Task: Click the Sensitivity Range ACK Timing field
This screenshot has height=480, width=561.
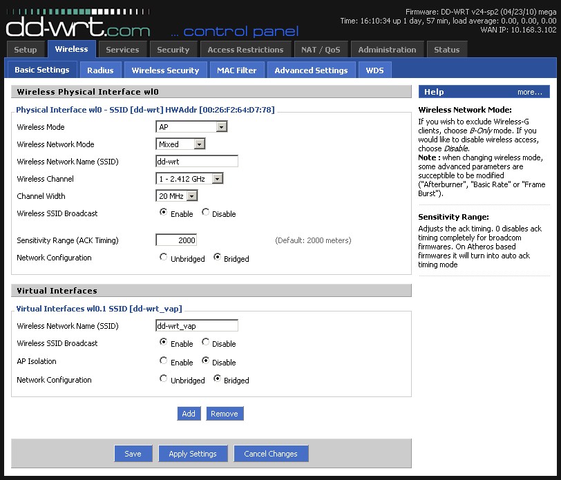Action: (176, 240)
